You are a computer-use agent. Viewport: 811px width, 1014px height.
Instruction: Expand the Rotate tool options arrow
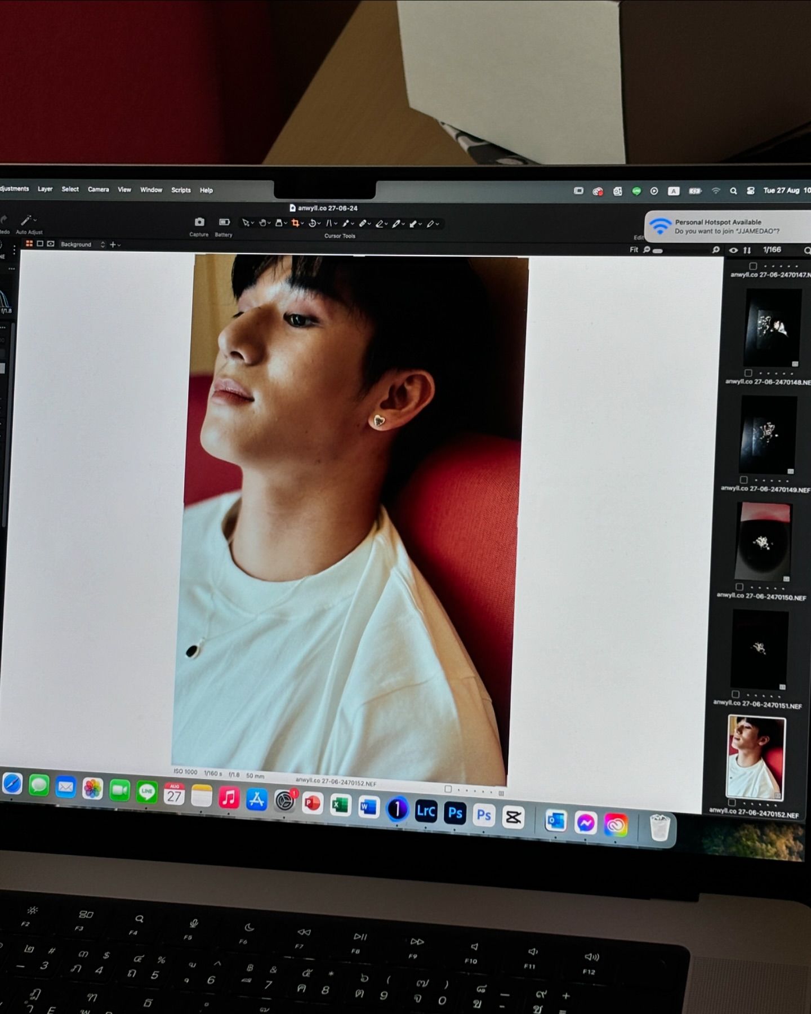click(319, 224)
